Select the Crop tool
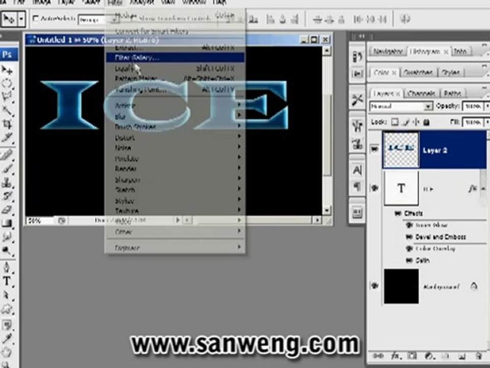 (x=7, y=124)
